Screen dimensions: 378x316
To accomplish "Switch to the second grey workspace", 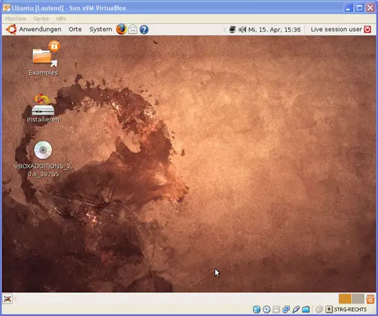I will tap(358, 299).
